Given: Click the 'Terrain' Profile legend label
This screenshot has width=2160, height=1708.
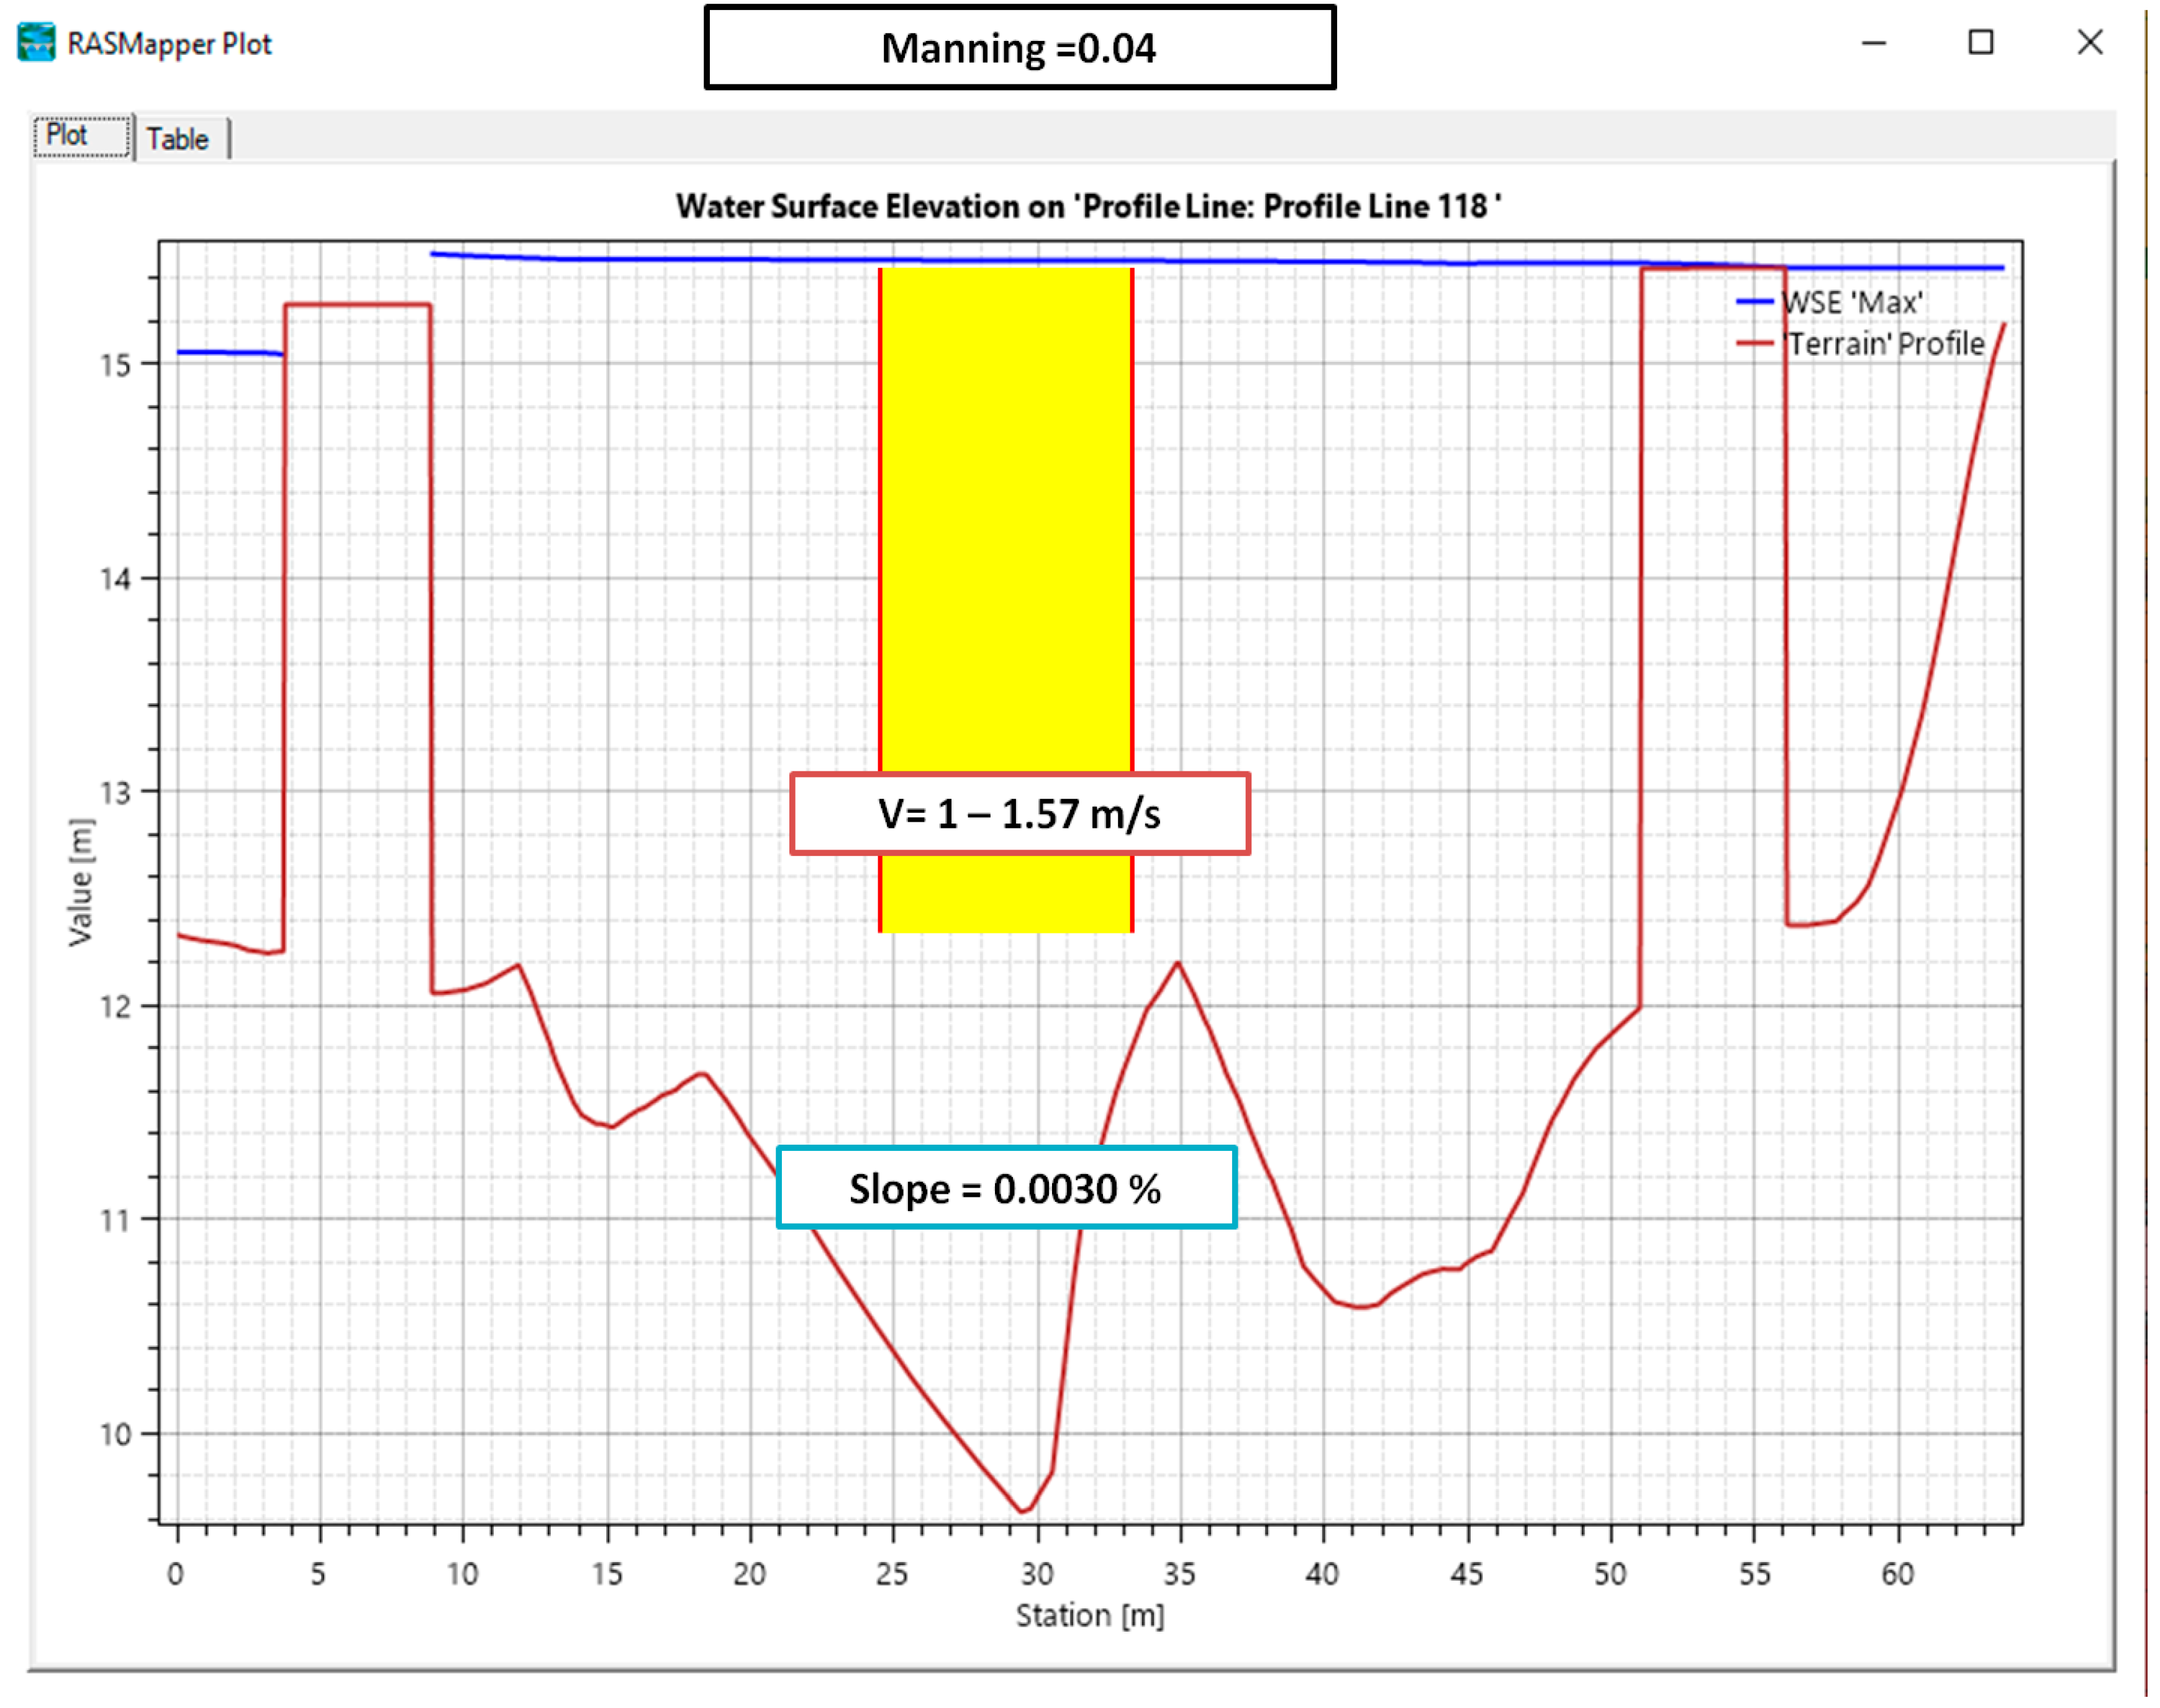Looking at the screenshot, I should pos(1885,343).
